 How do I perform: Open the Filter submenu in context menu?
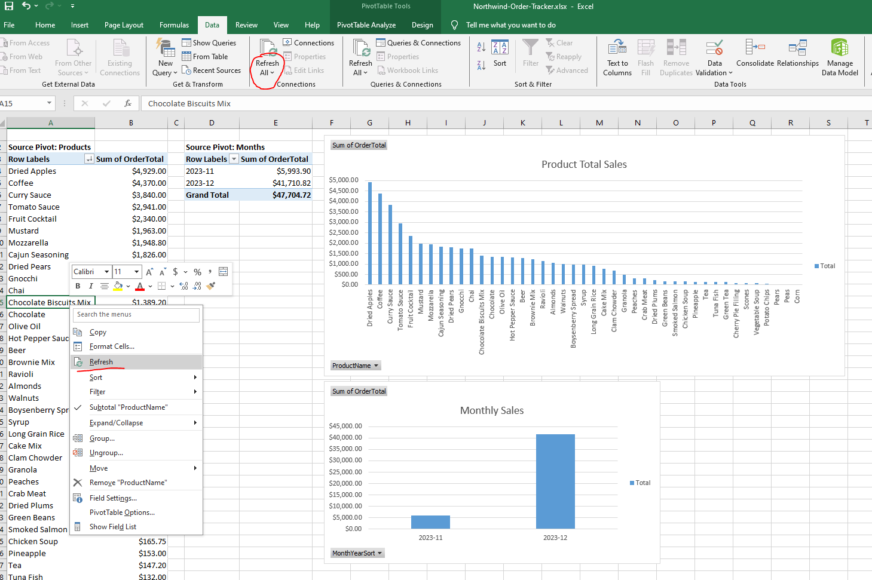136,392
